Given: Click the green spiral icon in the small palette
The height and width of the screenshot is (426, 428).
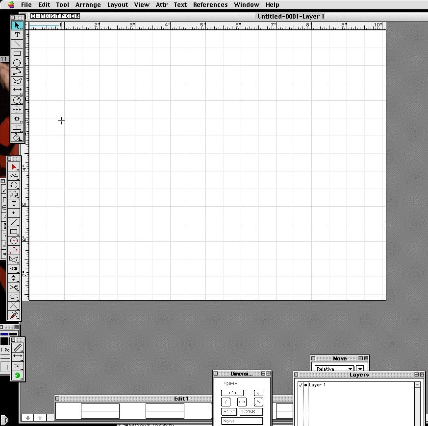Looking at the screenshot, I should (18, 376).
